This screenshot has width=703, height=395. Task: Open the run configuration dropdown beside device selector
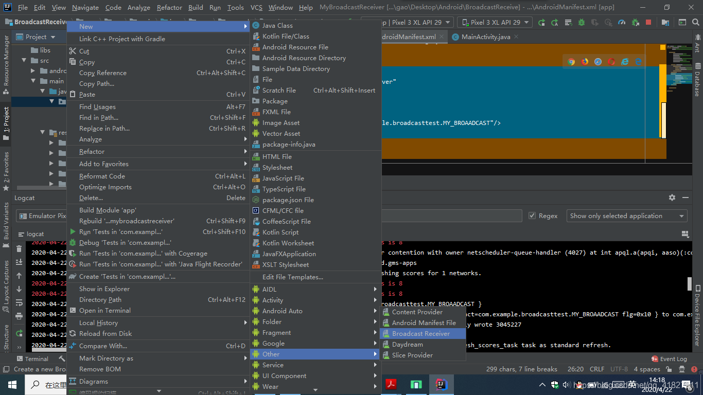tap(407, 22)
